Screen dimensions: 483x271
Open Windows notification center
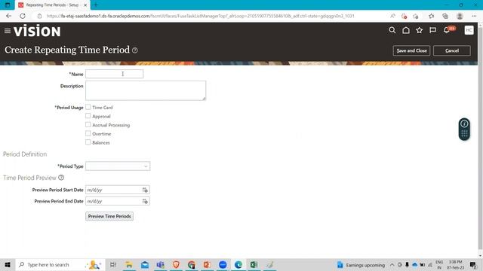(473, 265)
